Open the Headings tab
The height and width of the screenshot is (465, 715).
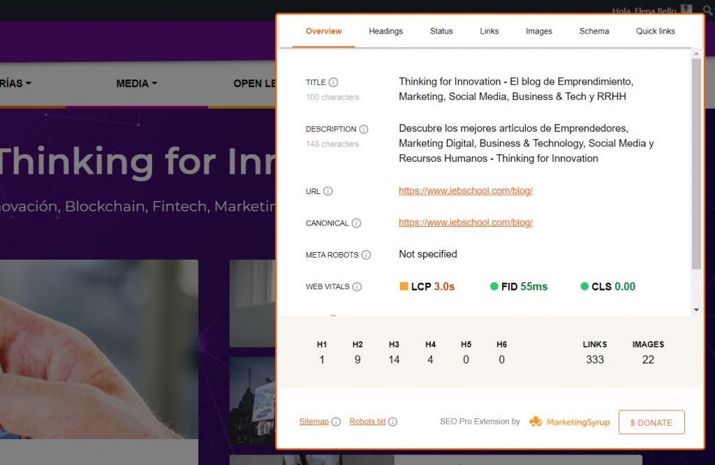pos(385,31)
